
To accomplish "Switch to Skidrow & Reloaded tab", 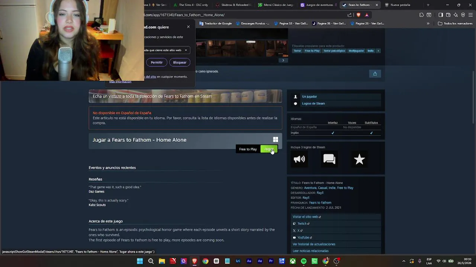I will (233, 5).
